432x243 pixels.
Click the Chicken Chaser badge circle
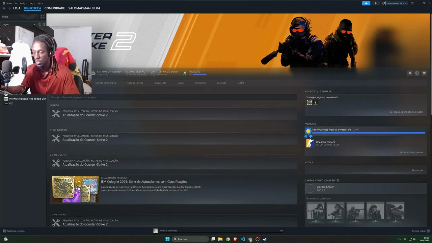tap(310, 188)
